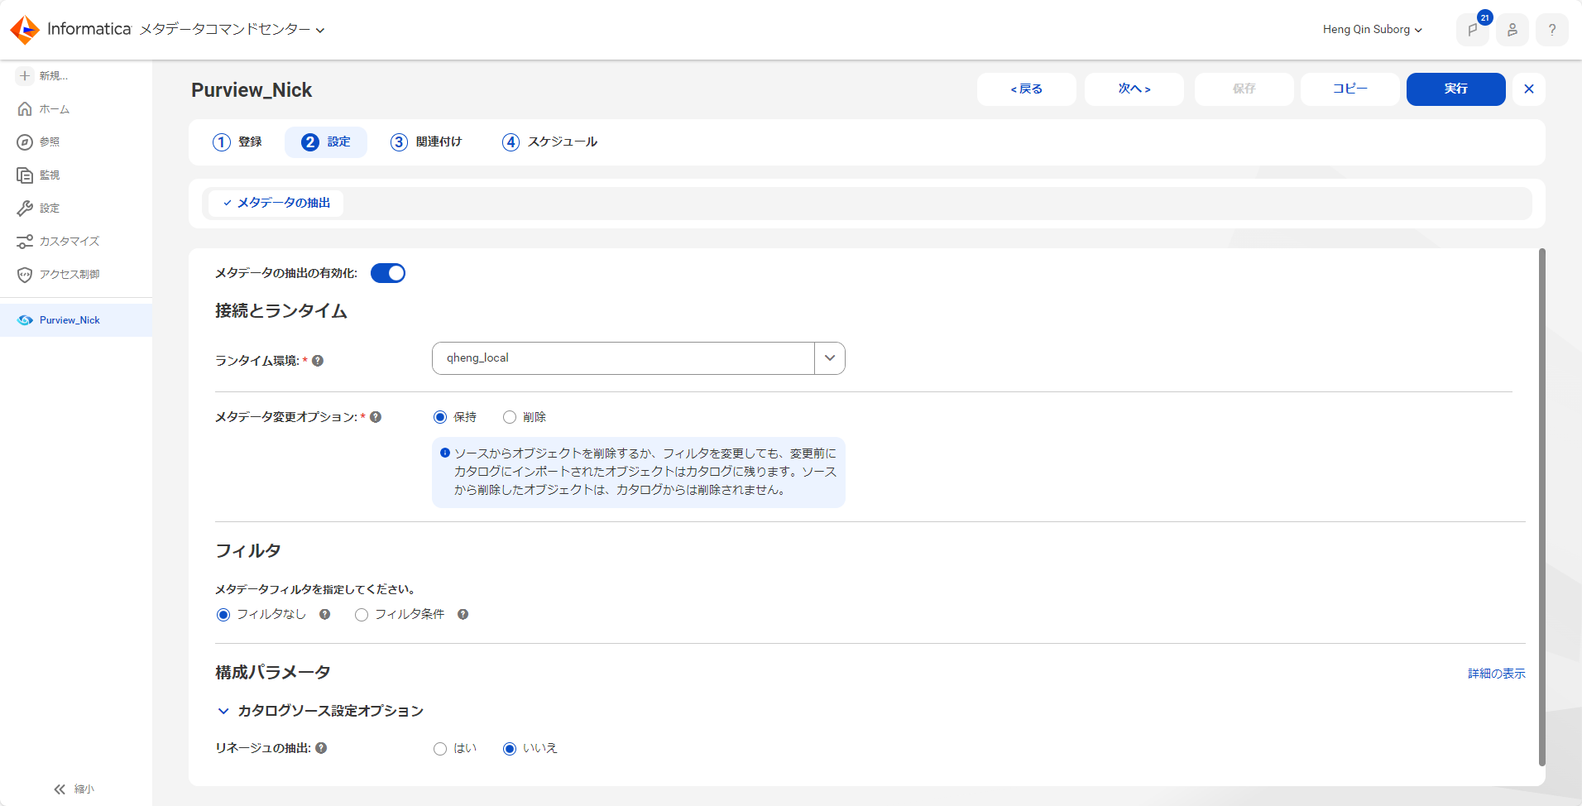Image resolution: width=1582 pixels, height=806 pixels.
Task: Click the 実行 button
Action: (1456, 89)
